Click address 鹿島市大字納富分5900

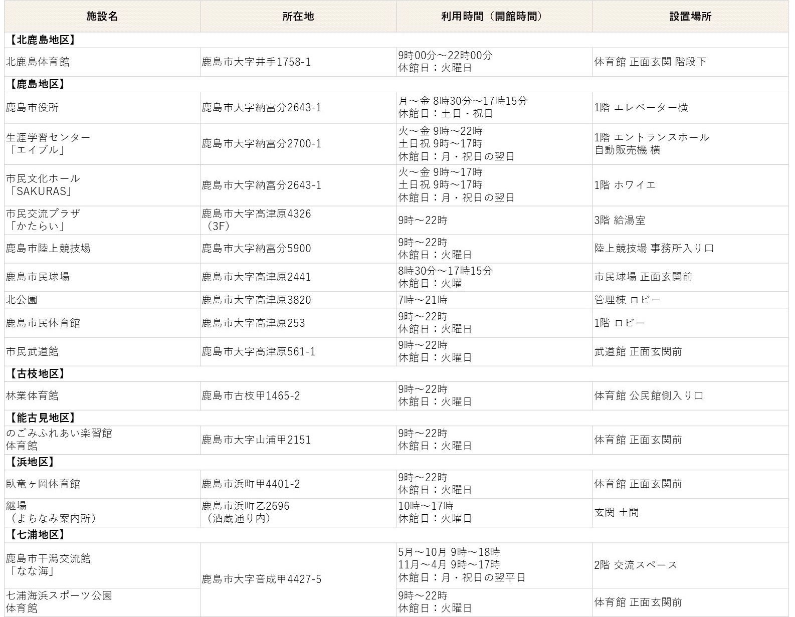(x=256, y=248)
